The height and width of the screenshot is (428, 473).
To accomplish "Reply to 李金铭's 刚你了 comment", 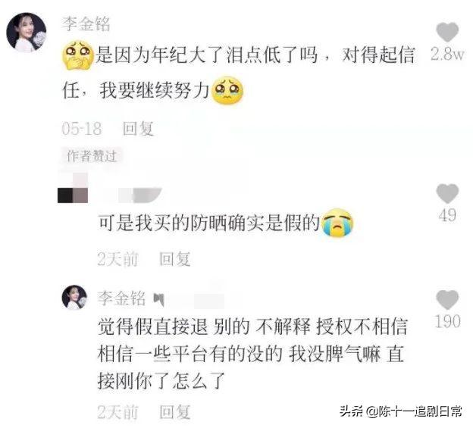I will (175, 412).
